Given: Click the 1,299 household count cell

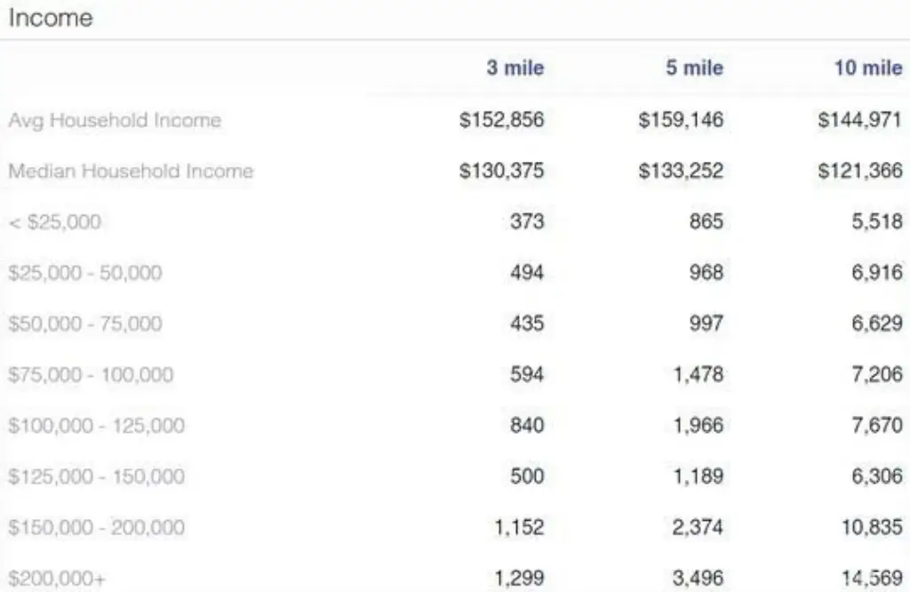Looking at the screenshot, I should [x=518, y=579].
